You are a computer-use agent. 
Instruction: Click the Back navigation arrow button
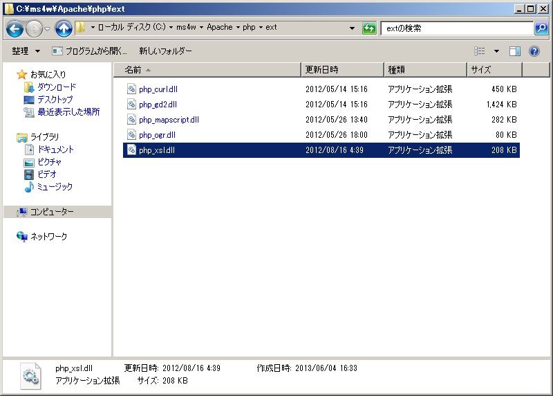tap(15, 28)
